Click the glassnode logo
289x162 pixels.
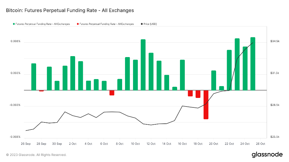[267, 155]
